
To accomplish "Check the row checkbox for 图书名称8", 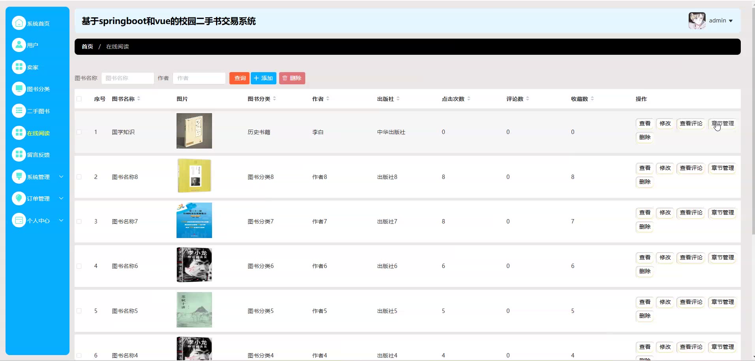I will click(79, 177).
